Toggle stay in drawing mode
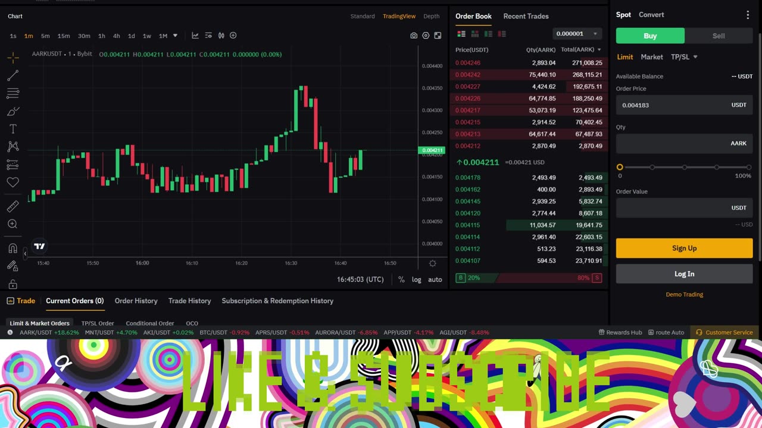Image resolution: width=762 pixels, height=428 pixels. pos(13,266)
